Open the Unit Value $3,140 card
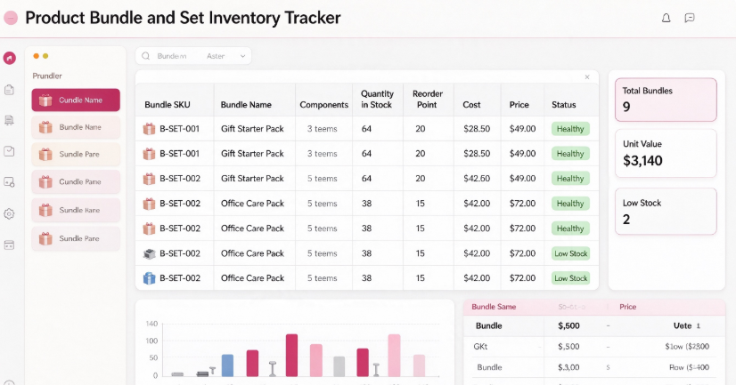 pyautogui.click(x=666, y=154)
